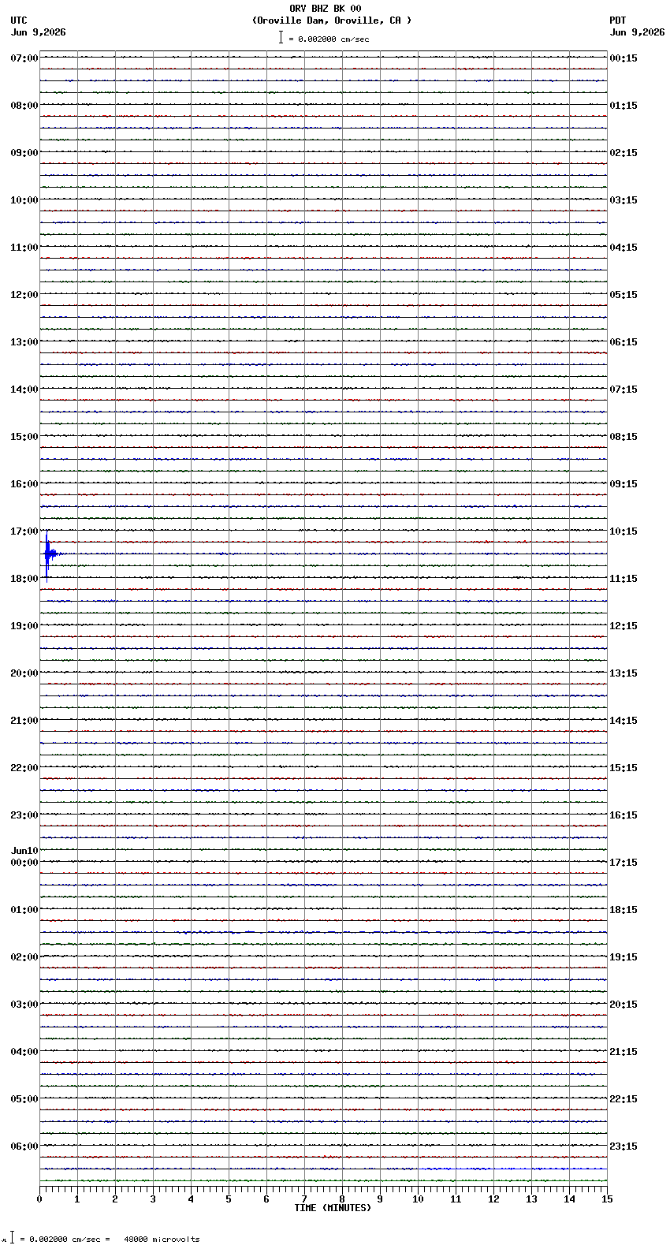Viewport: 670px width, 1249px height.
Task: Click the '20:00' UTC time label
Action: coord(24,673)
